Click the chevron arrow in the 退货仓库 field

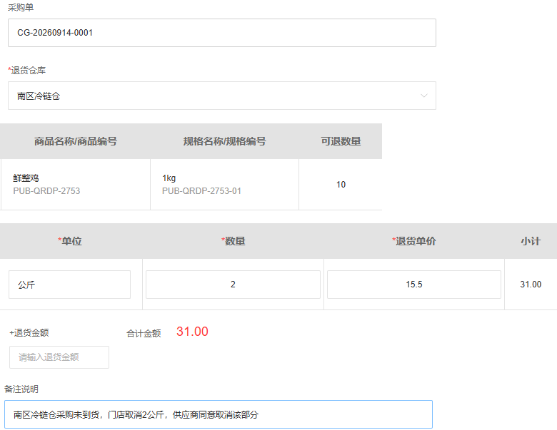(x=423, y=96)
